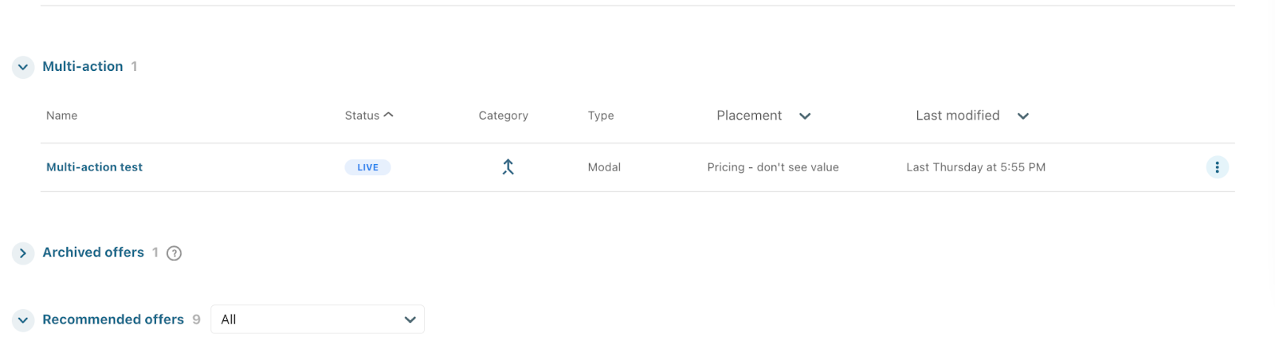Click the "Pricing - don't see value" placement
Image resolution: width=1275 pixels, height=357 pixels.
pos(773,167)
